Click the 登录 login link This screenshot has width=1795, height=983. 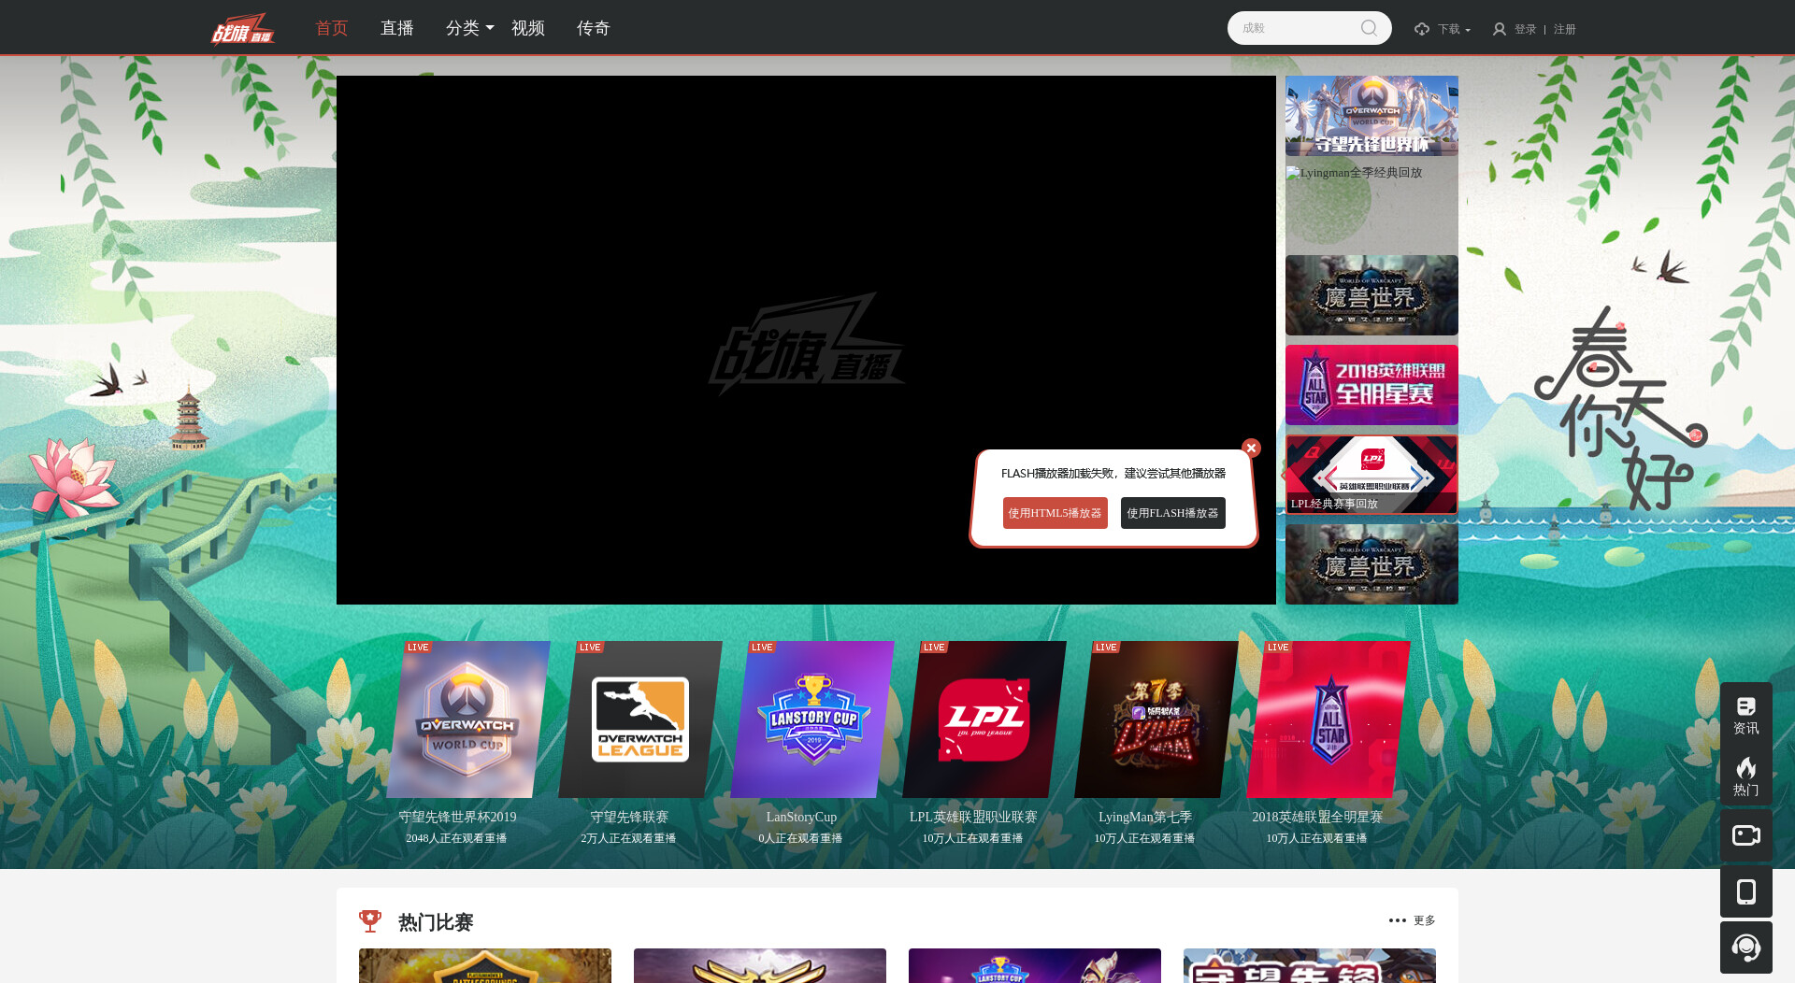[1526, 29]
